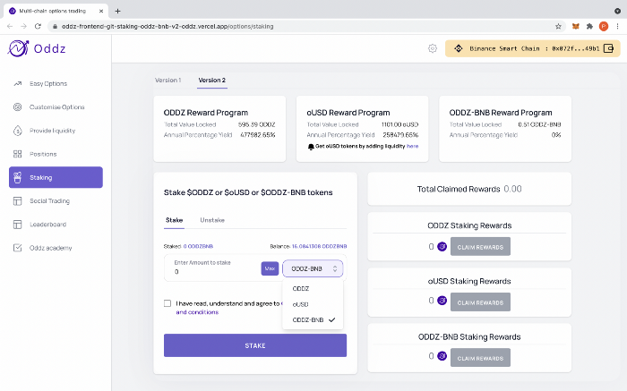The width and height of the screenshot is (627, 391).
Task: Select the Unstake tab
Action: tap(212, 220)
